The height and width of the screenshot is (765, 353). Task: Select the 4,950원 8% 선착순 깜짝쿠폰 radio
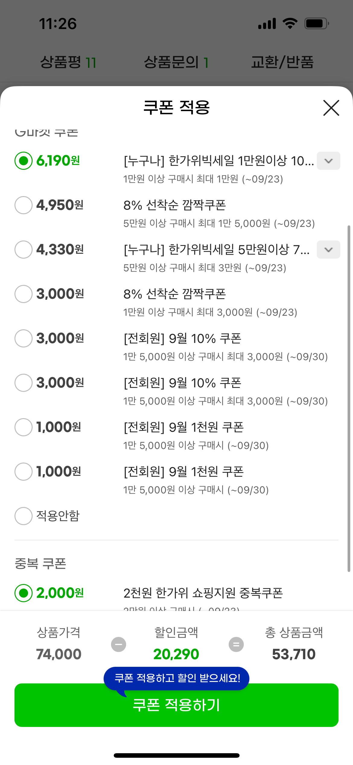(24, 205)
